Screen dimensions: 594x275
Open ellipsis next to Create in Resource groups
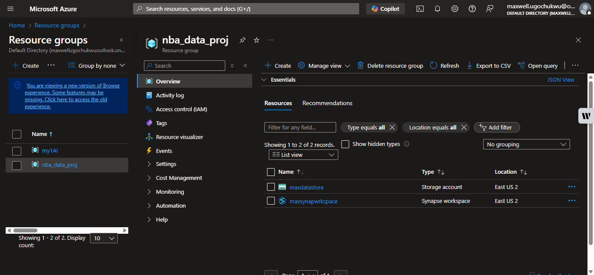[x=51, y=65]
